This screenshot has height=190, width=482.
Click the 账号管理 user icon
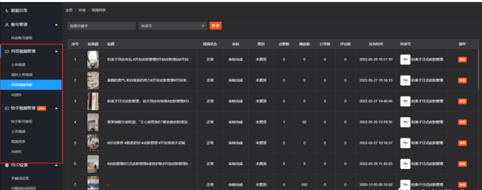7,25
